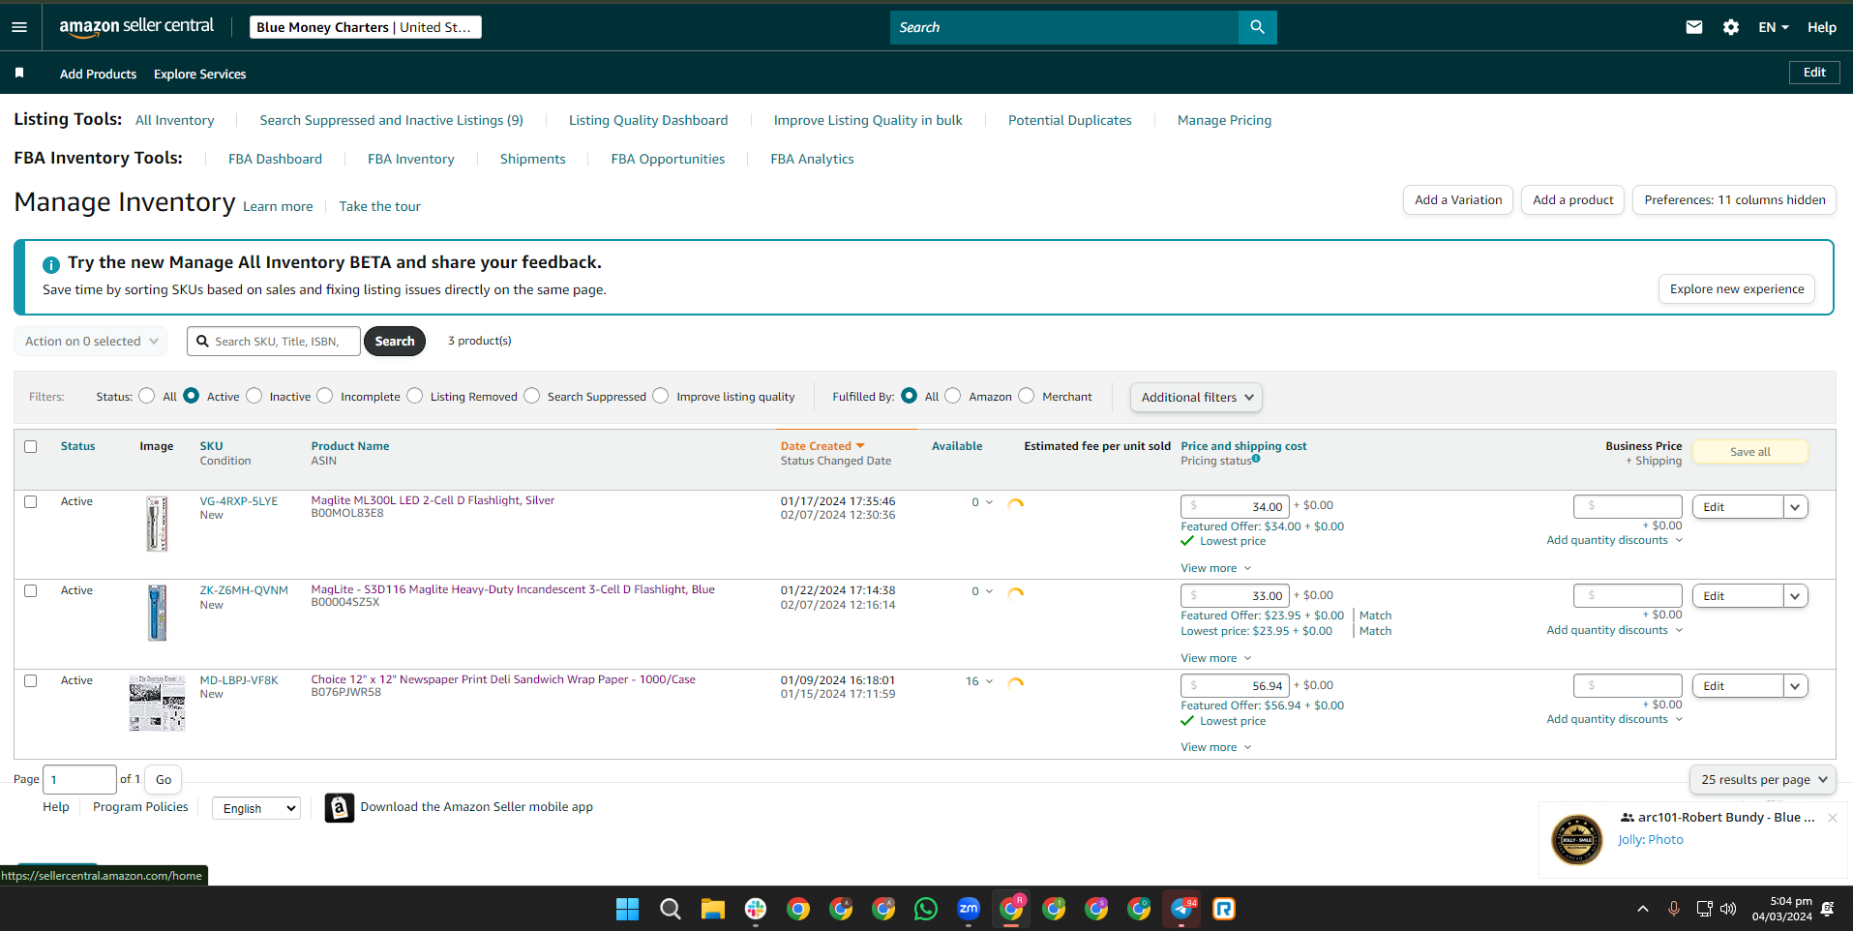The width and height of the screenshot is (1853, 931).
Task: Select the Improve listing quality radio button
Action: (661, 396)
